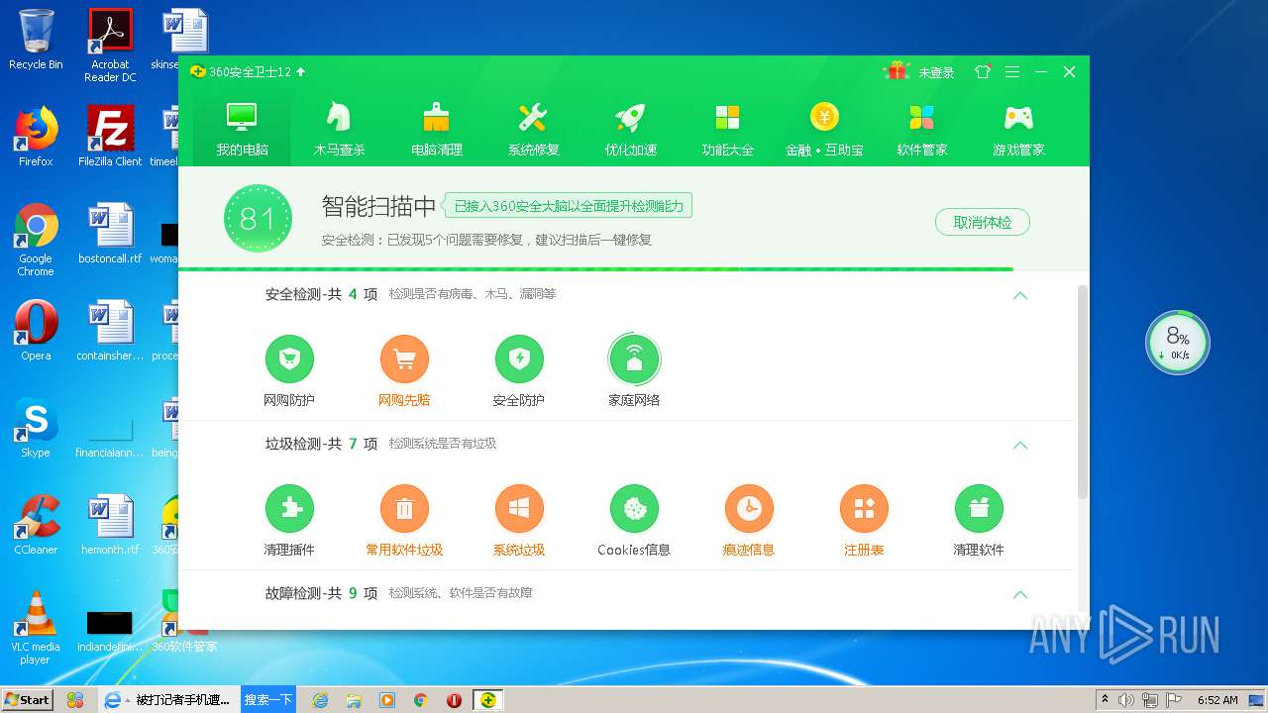This screenshot has height=713, width=1268.
Task: Open the 我的电脑 tab
Action: 242,129
